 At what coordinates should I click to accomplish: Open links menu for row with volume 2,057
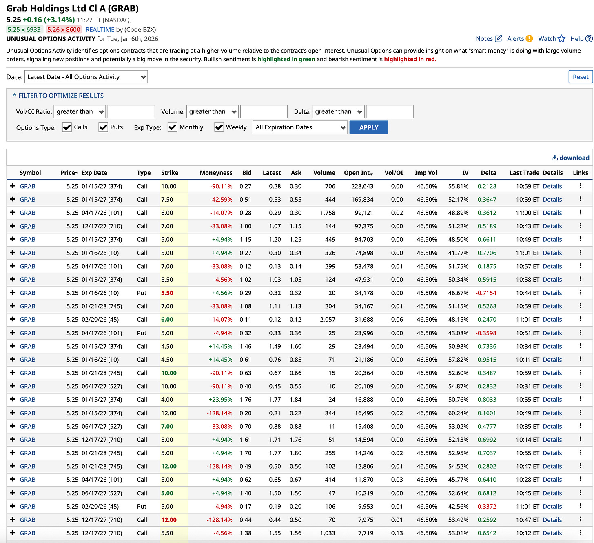click(581, 319)
